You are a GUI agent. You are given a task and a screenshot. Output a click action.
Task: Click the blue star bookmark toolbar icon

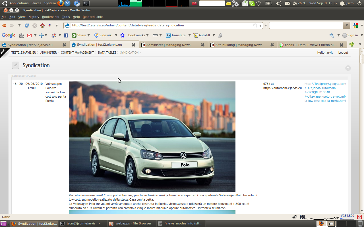pos(122,35)
